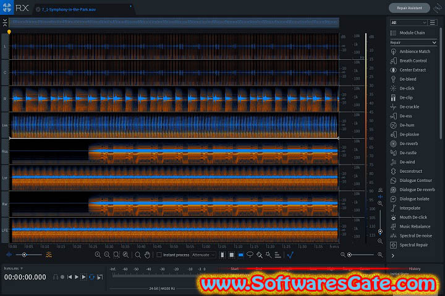This screenshot has width=445, height=296.
Task: Adjust the waveform/spectrogram balance slider
Action: click(x=28, y=255)
